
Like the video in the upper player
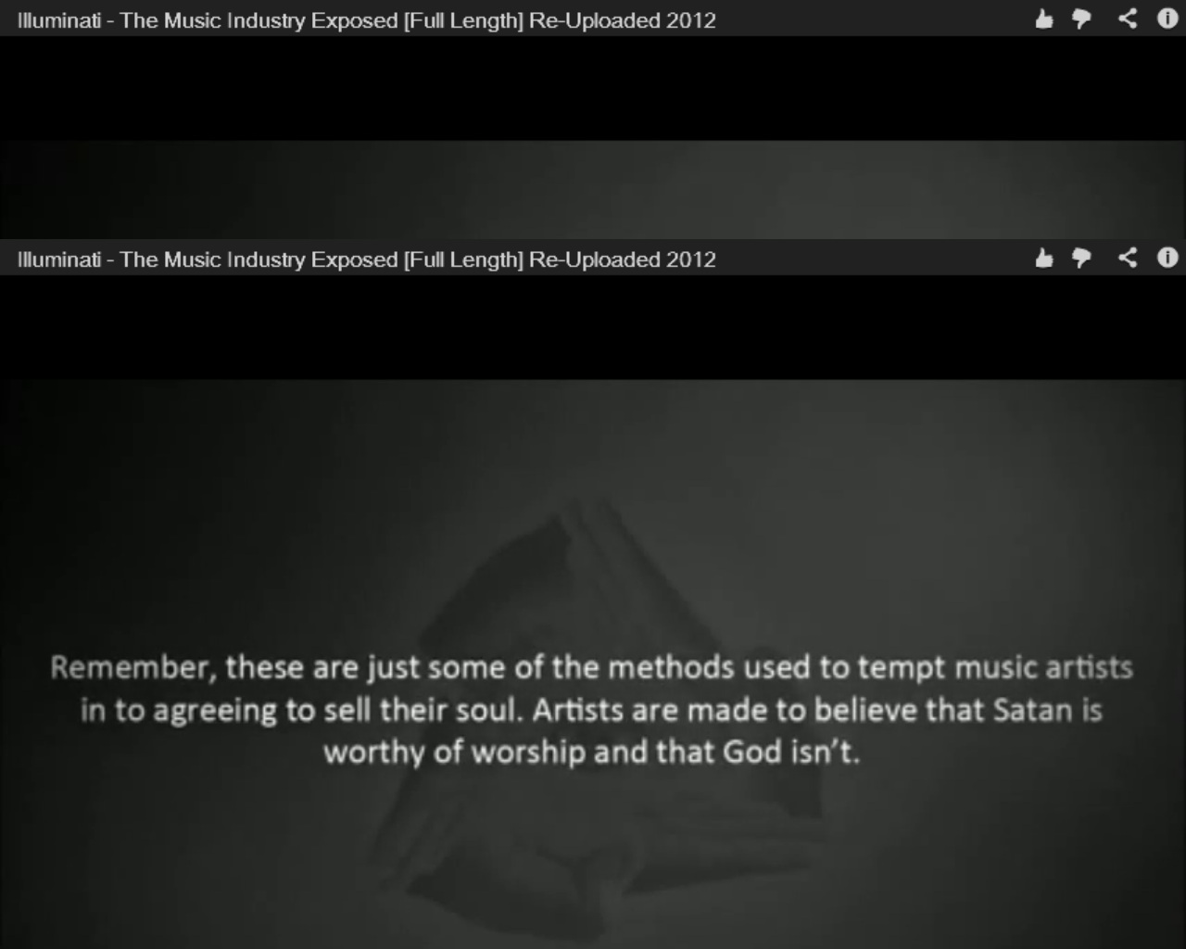pos(1044,19)
